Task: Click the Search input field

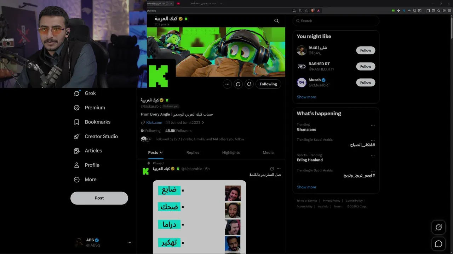Action: pos(336,21)
